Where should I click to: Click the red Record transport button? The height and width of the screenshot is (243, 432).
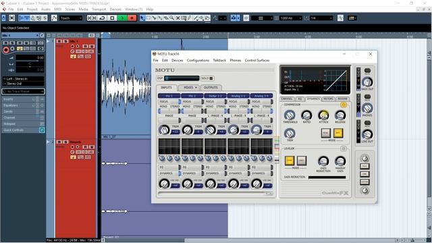[132, 18]
